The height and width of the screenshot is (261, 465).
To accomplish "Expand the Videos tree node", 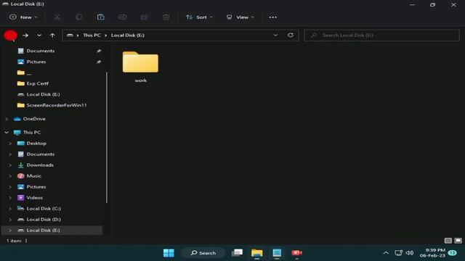I will [10, 198].
